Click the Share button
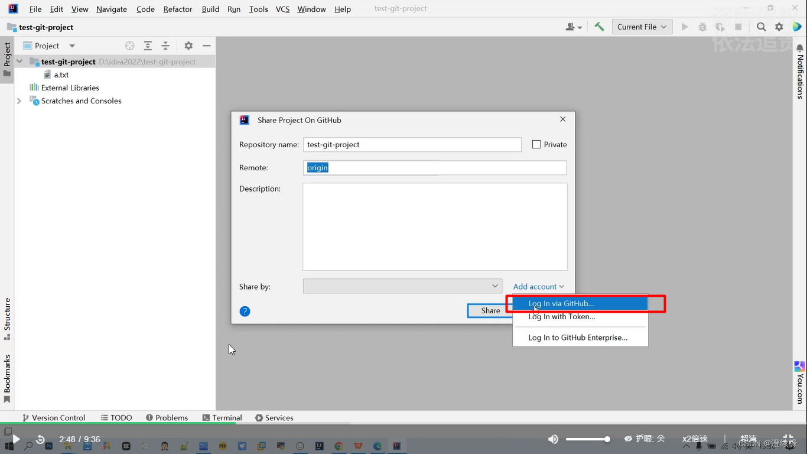This screenshot has width=807, height=454. tap(490, 310)
